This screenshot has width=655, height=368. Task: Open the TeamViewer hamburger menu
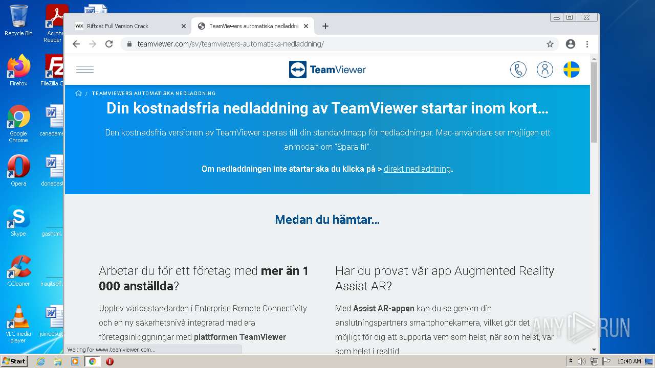(85, 70)
